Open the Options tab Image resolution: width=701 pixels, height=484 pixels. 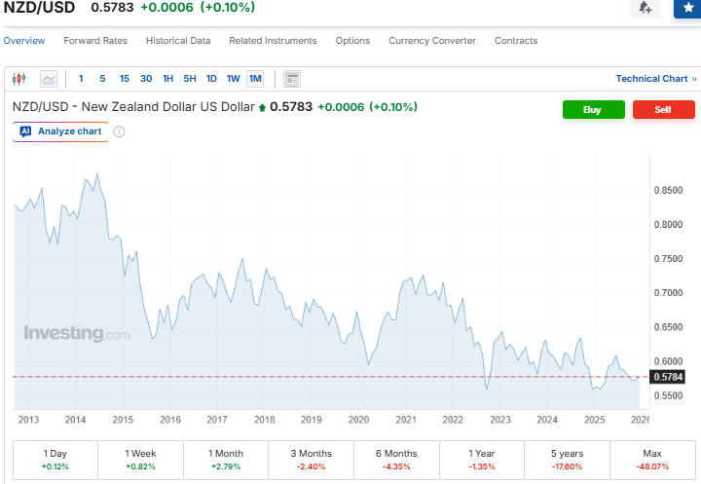(x=352, y=41)
